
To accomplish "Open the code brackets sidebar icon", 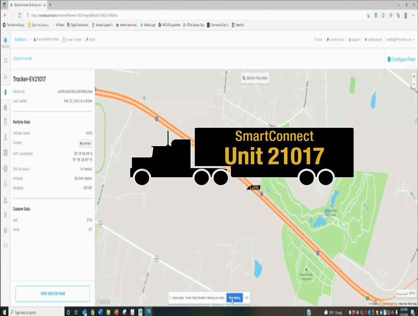I will pyautogui.click(x=5, y=245).
